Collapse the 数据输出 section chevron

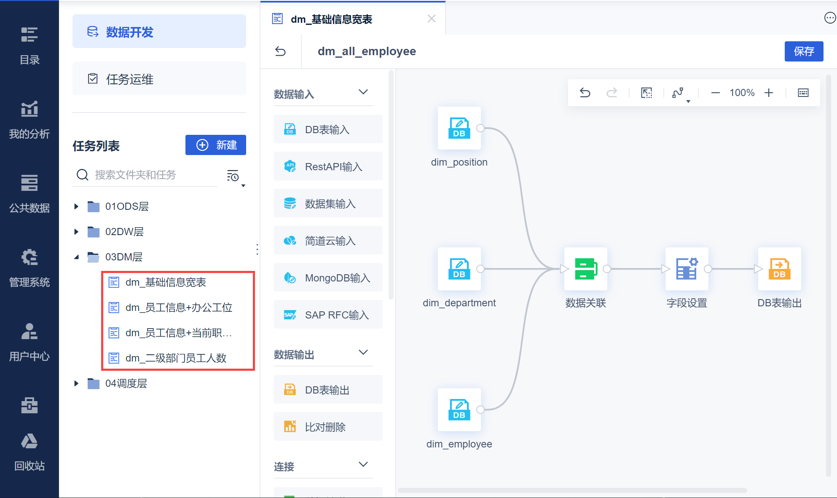coord(363,353)
